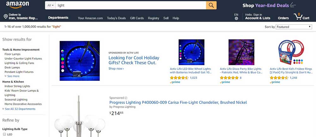This screenshot has width=316, height=137.
Task: Click the Sponsored info icon
Action: pyautogui.click(x=126, y=98)
